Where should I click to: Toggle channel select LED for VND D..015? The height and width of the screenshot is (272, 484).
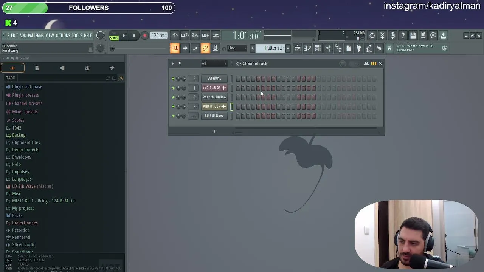click(232, 107)
